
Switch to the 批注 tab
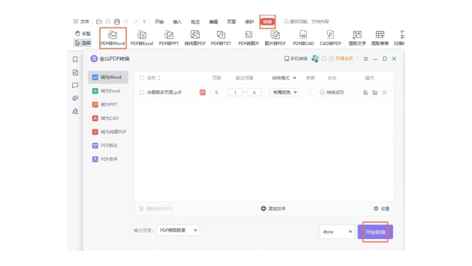point(196,22)
